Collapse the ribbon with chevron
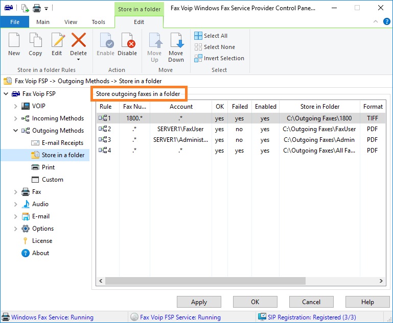The image size is (393, 323). point(376,21)
